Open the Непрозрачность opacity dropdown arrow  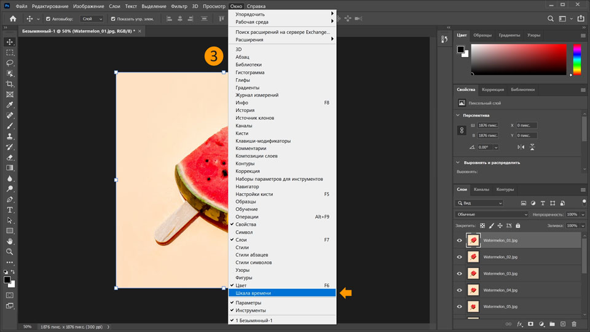pos(583,215)
